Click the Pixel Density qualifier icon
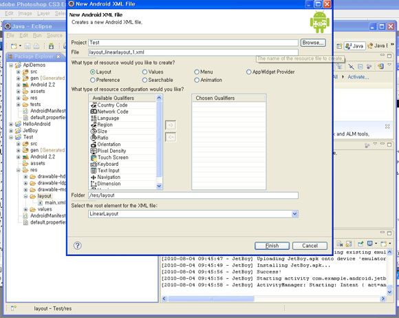399x318 pixels. coord(94,151)
